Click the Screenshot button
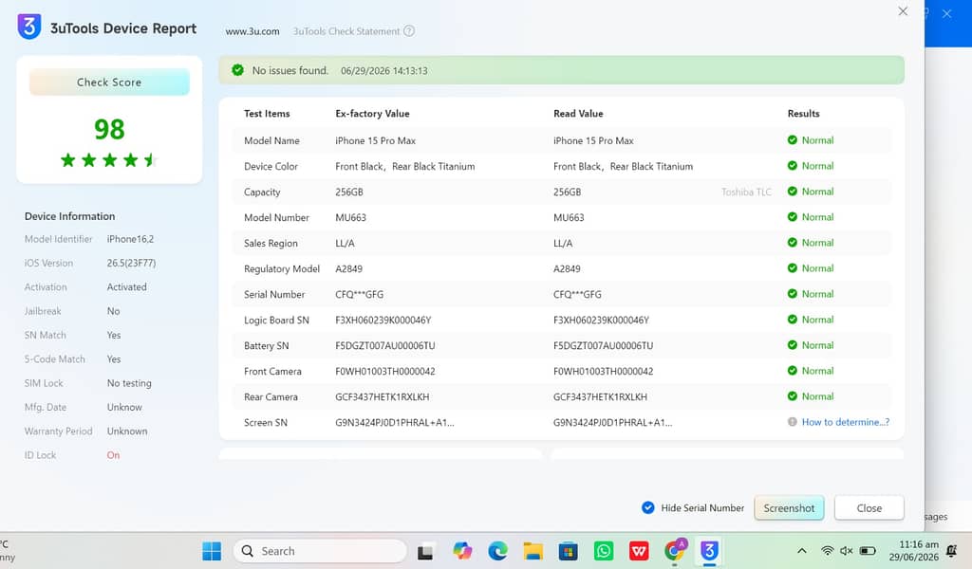 pyautogui.click(x=789, y=507)
